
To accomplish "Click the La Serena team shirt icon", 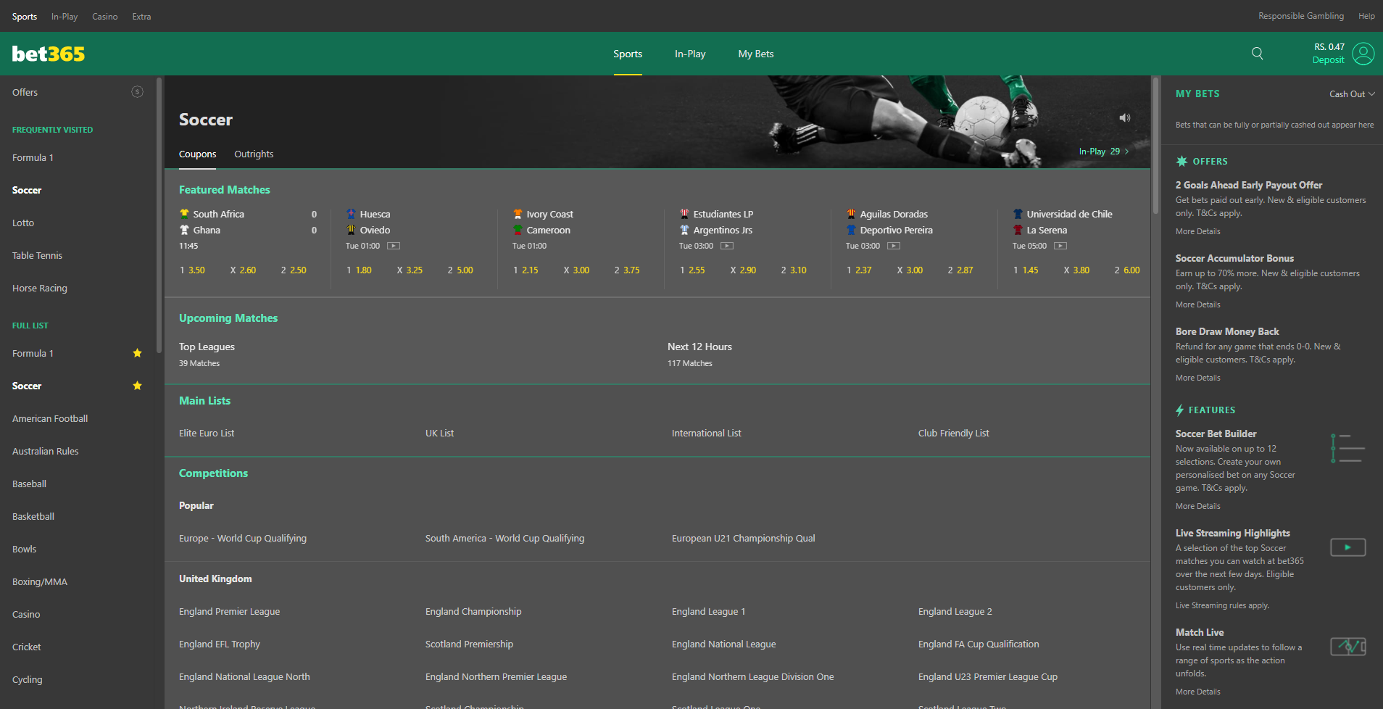I will click(1018, 230).
